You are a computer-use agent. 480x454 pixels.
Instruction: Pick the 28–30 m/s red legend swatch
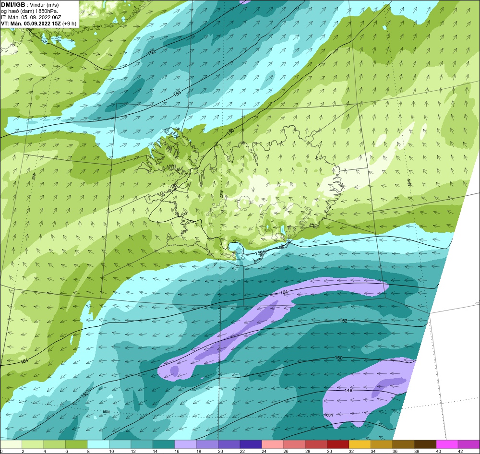pyautogui.click(x=316, y=444)
